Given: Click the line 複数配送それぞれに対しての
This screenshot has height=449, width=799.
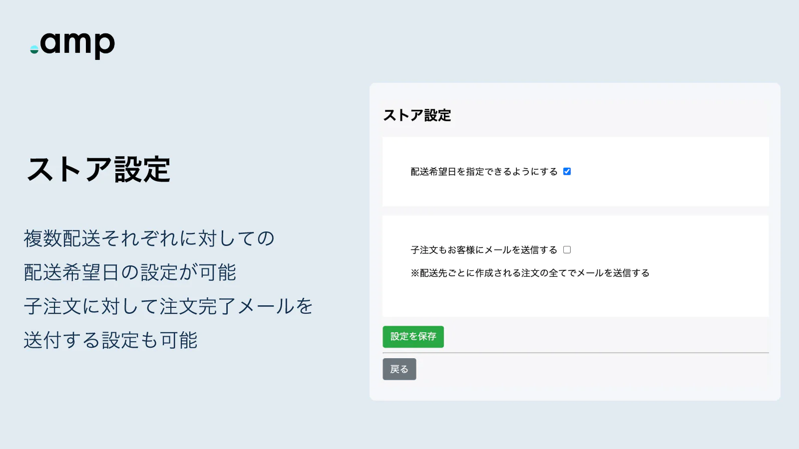Looking at the screenshot, I should 149,238.
